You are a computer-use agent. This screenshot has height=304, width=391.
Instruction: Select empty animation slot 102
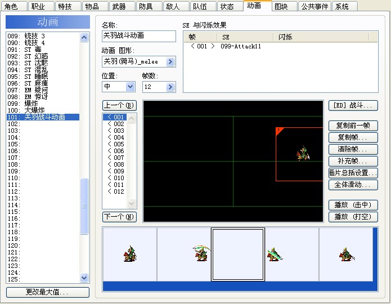(43, 124)
